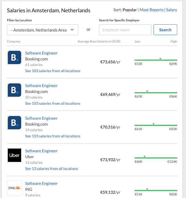See 13 salaries from all locations
This screenshot has height=198, width=186.
pos(51,169)
